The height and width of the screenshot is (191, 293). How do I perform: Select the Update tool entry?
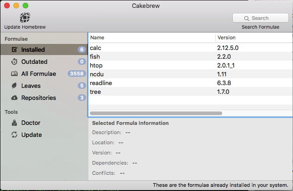(x=44, y=135)
